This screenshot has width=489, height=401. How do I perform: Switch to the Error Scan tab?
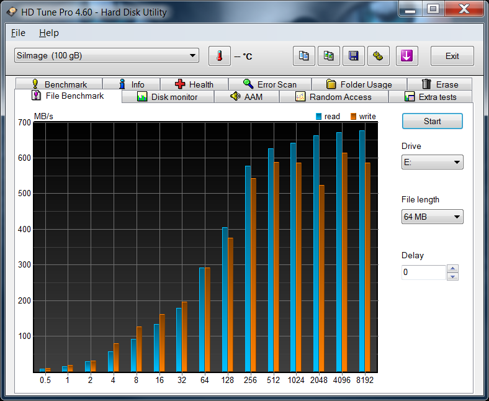[x=269, y=84]
